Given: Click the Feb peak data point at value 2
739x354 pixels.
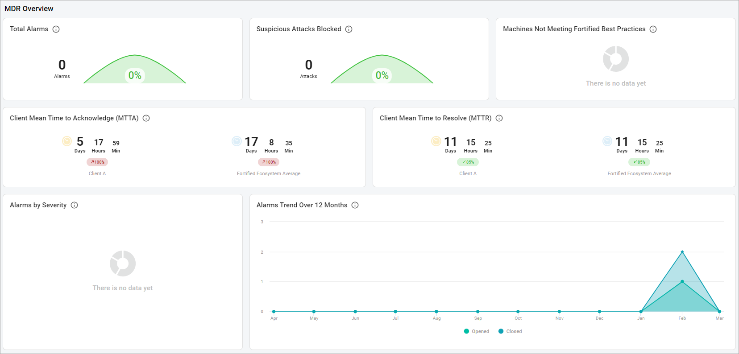Looking at the screenshot, I should (x=682, y=252).
